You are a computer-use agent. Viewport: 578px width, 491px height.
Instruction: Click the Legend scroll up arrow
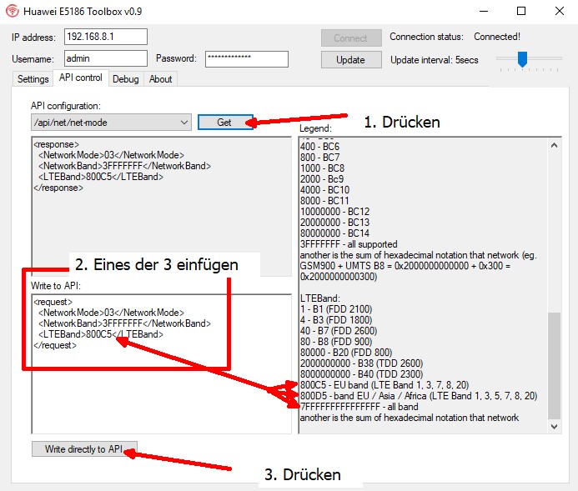pos(554,146)
